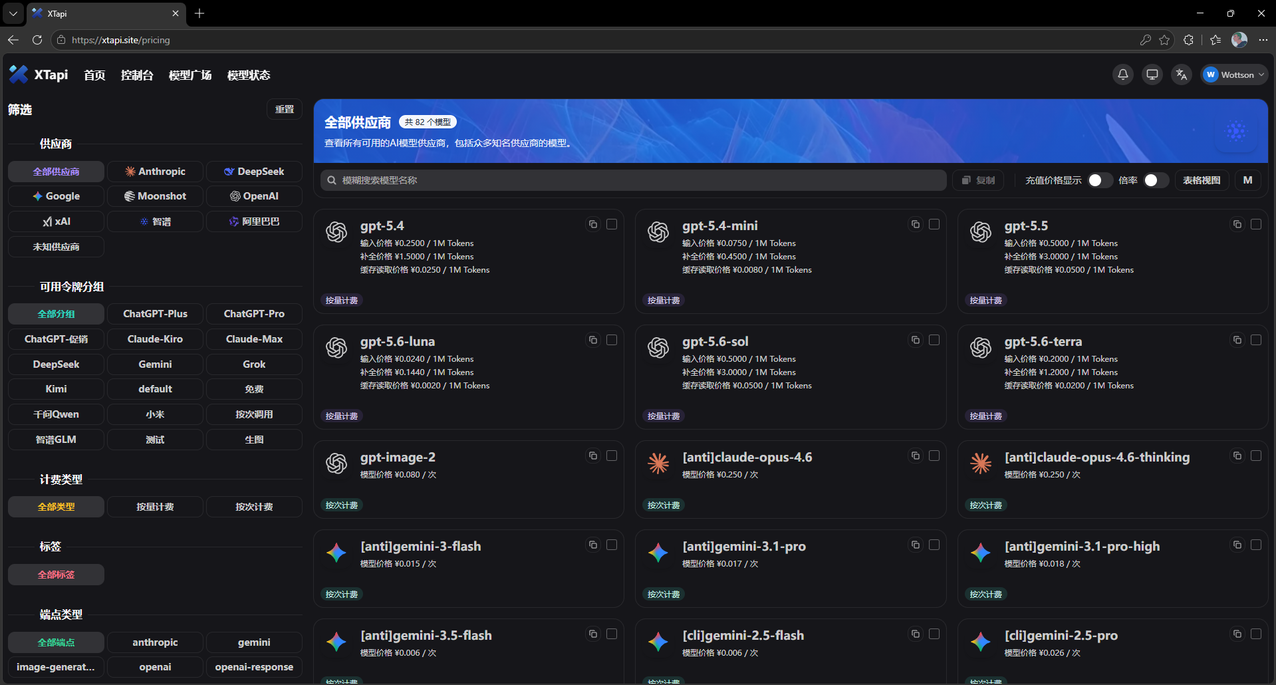Screen dimensions: 1276x685
Task: Check the gpt-5.6-sol selection box
Action: pyautogui.click(x=934, y=340)
